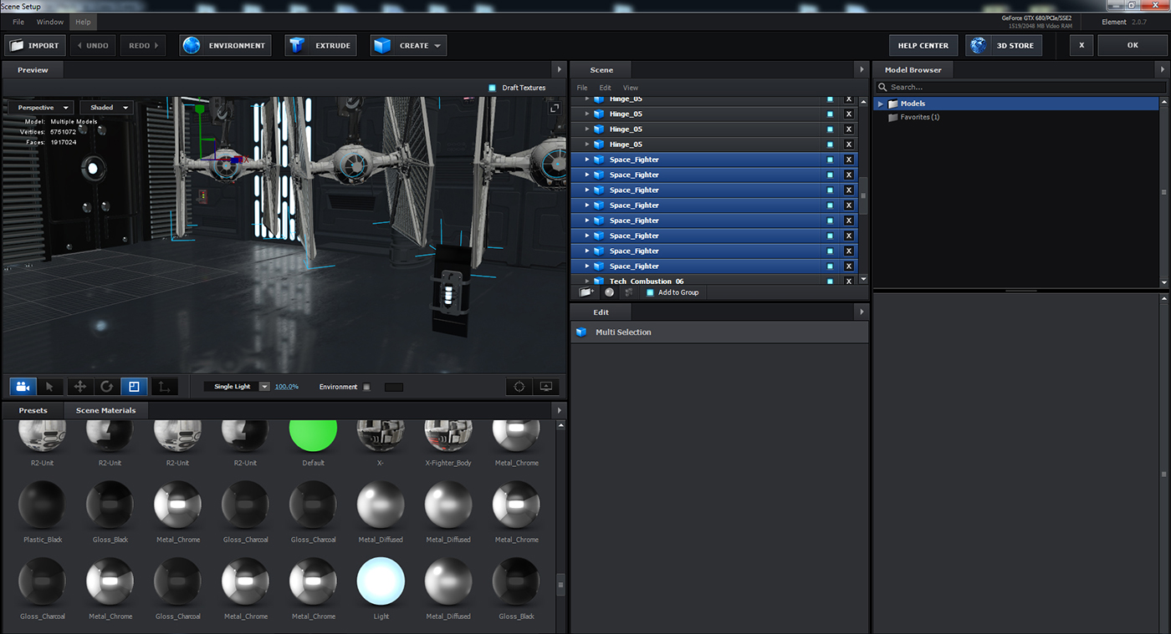Image resolution: width=1171 pixels, height=634 pixels.
Task: Click the X cancel button beside OK
Action: (1082, 45)
